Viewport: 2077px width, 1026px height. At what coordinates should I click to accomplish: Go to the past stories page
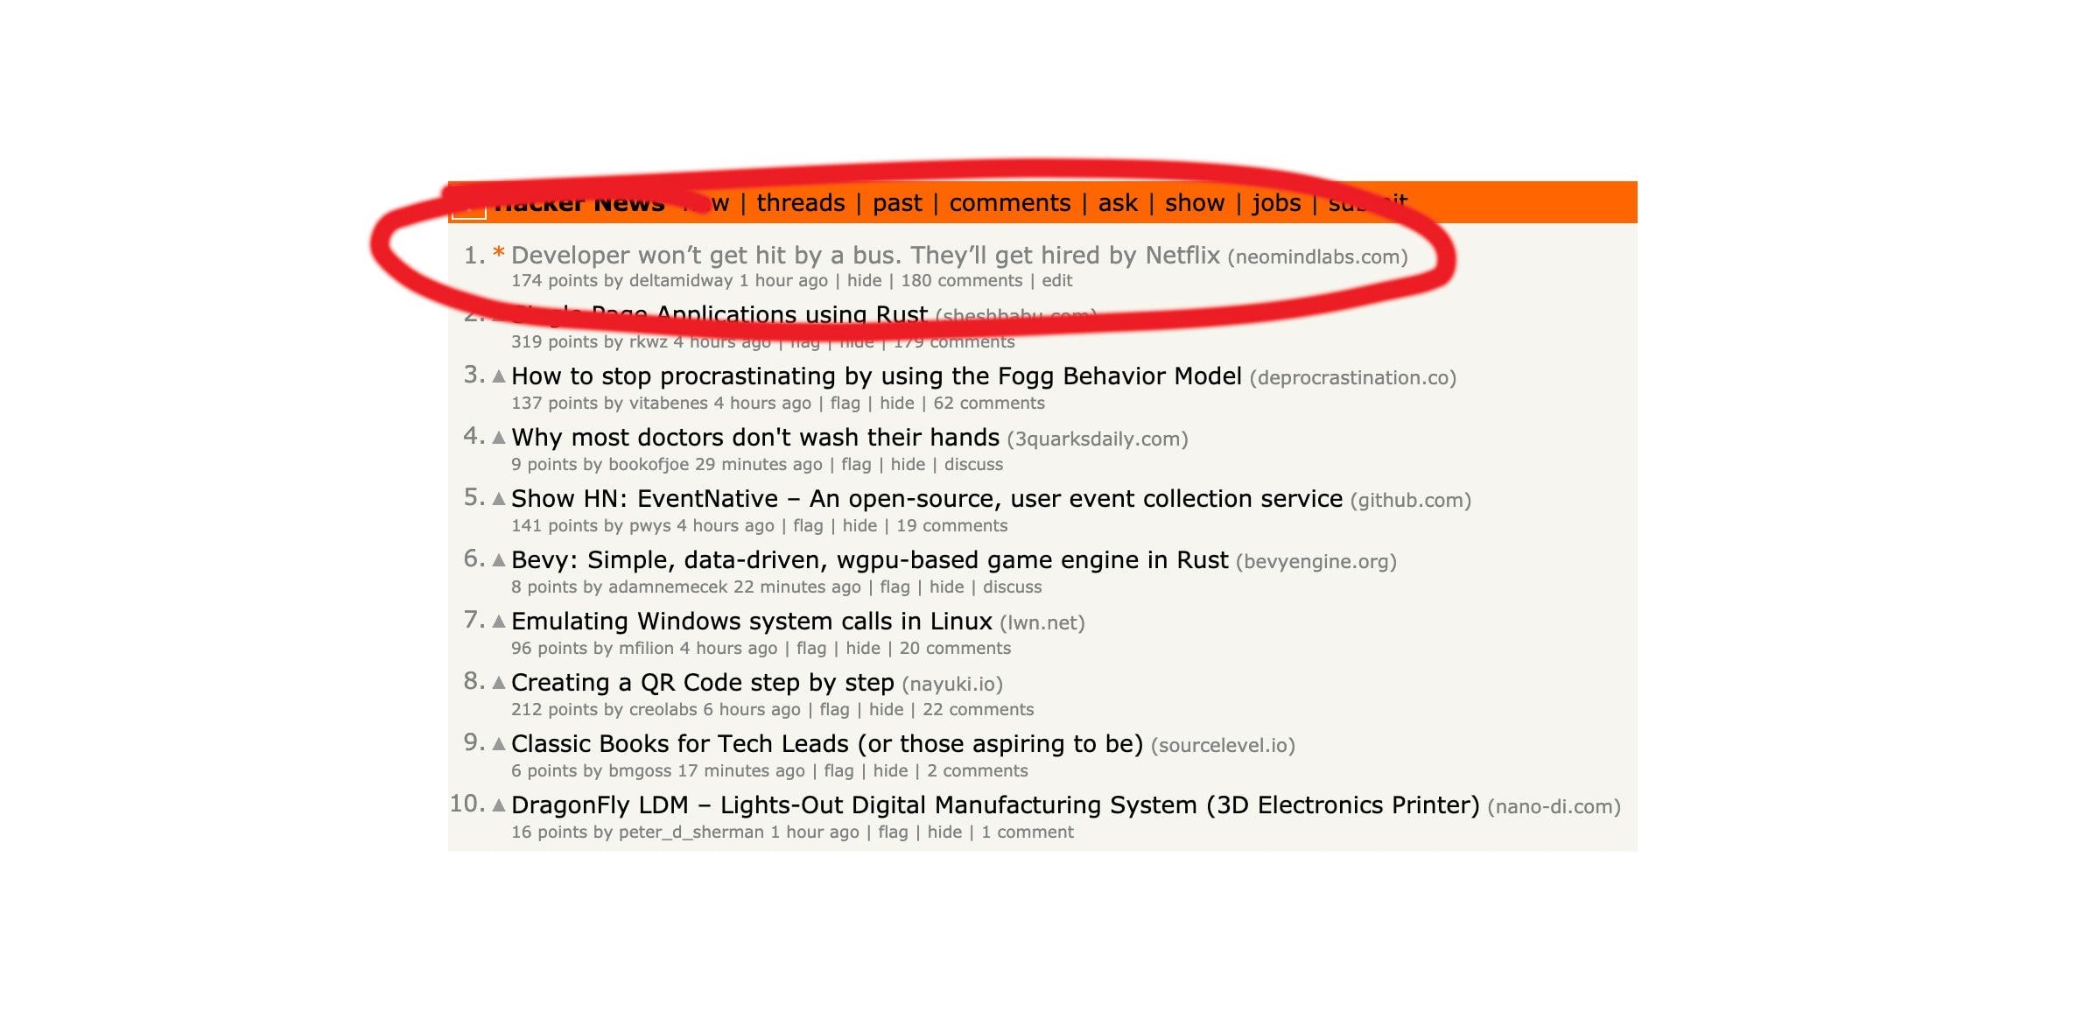897,203
